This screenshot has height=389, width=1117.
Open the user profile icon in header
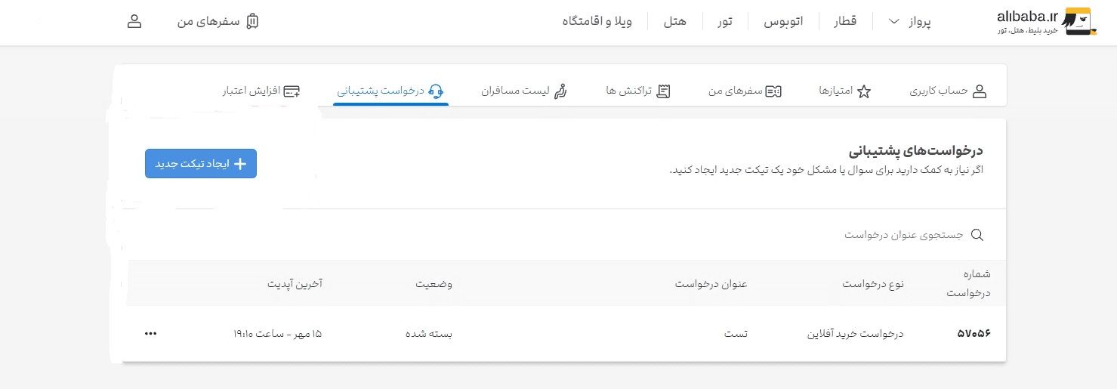134,21
